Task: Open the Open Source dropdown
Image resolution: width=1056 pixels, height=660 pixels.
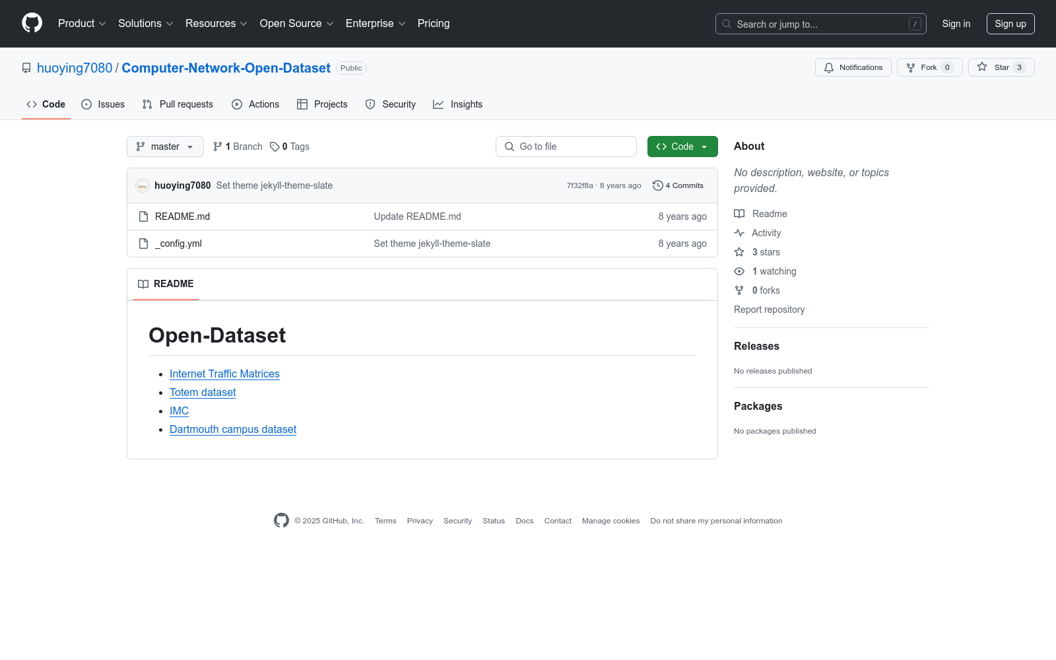Action: [297, 24]
